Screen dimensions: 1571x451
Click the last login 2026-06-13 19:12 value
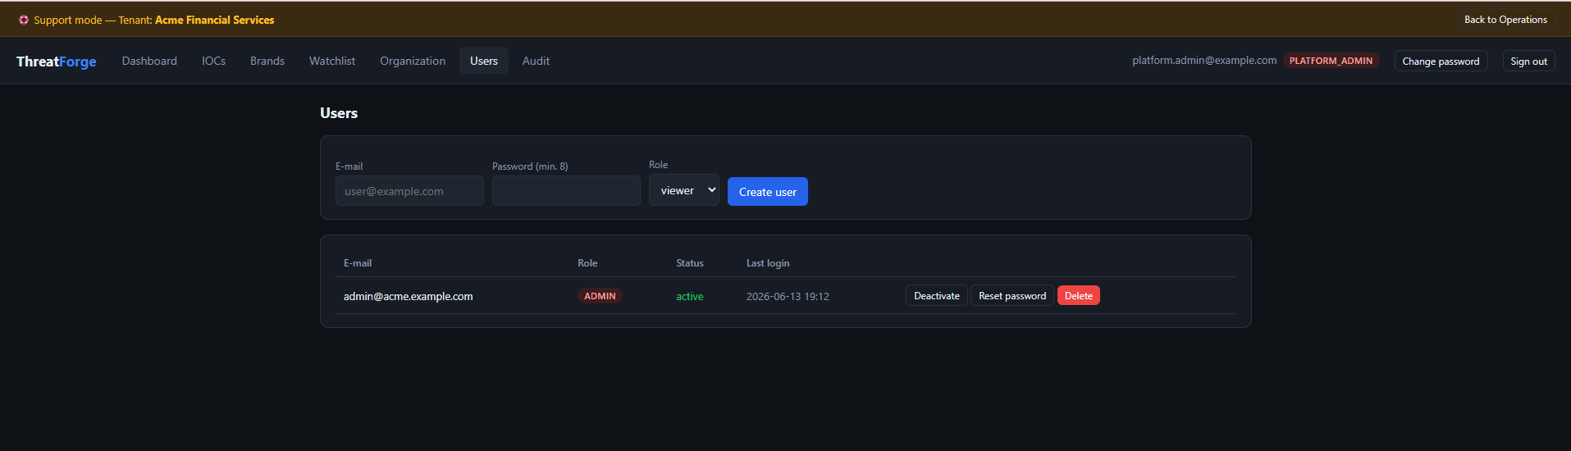coord(788,296)
